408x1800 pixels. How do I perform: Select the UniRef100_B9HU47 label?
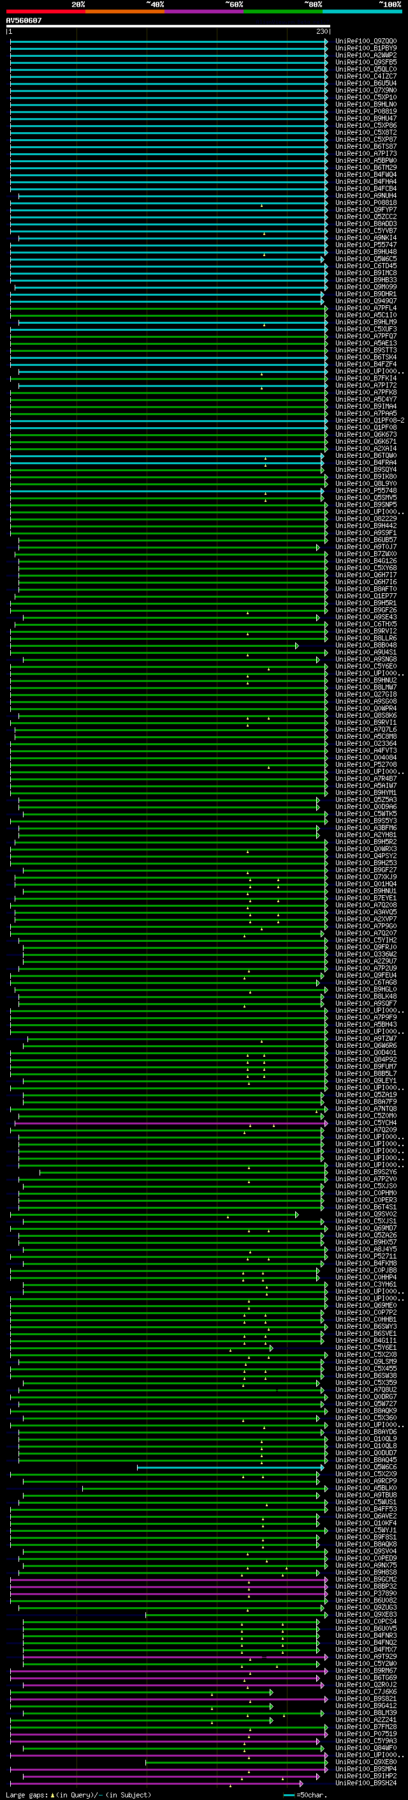[366, 118]
